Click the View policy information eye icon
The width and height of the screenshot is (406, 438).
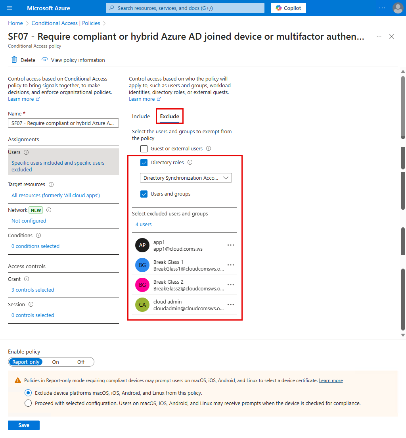click(x=45, y=60)
